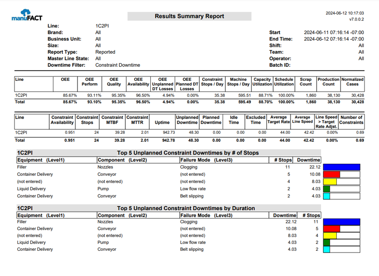Screen dimensions: 379x276
Task: Click the red Conveyor downtime bar by stops
Action: [x=332, y=174]
